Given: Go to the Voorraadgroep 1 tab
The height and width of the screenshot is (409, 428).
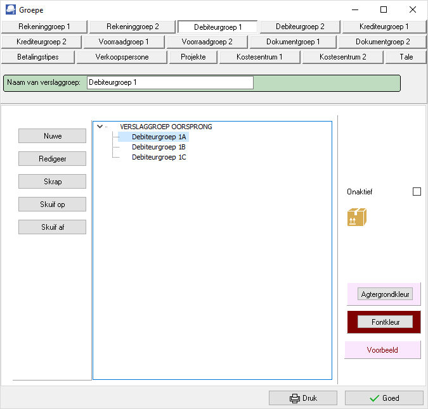Looking at the screenshot, I should (124, 42).
